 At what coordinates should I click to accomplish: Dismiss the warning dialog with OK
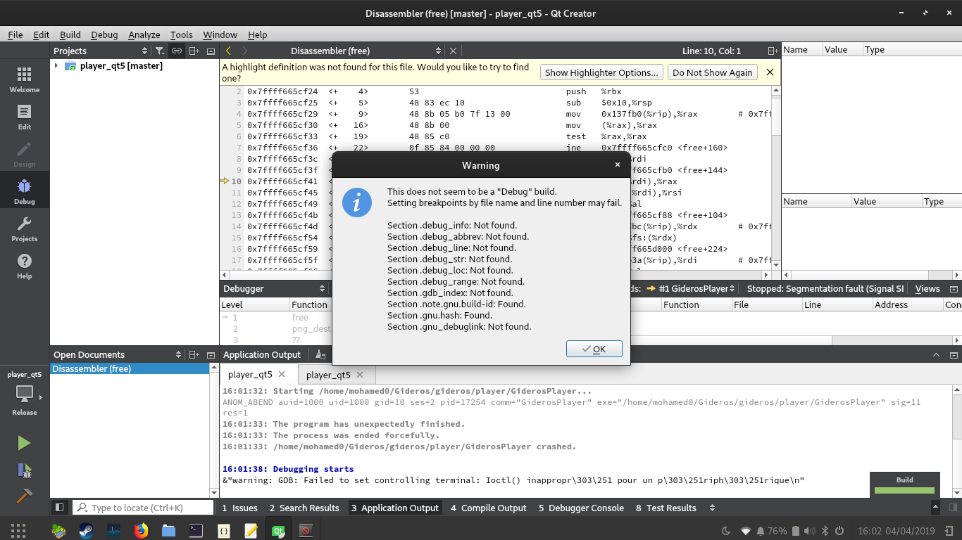coord(595,348)
